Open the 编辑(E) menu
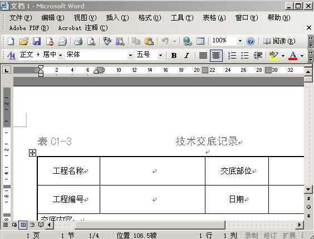Image resolution: width=314 pixels, height=239 pixels. click(53, 18)
